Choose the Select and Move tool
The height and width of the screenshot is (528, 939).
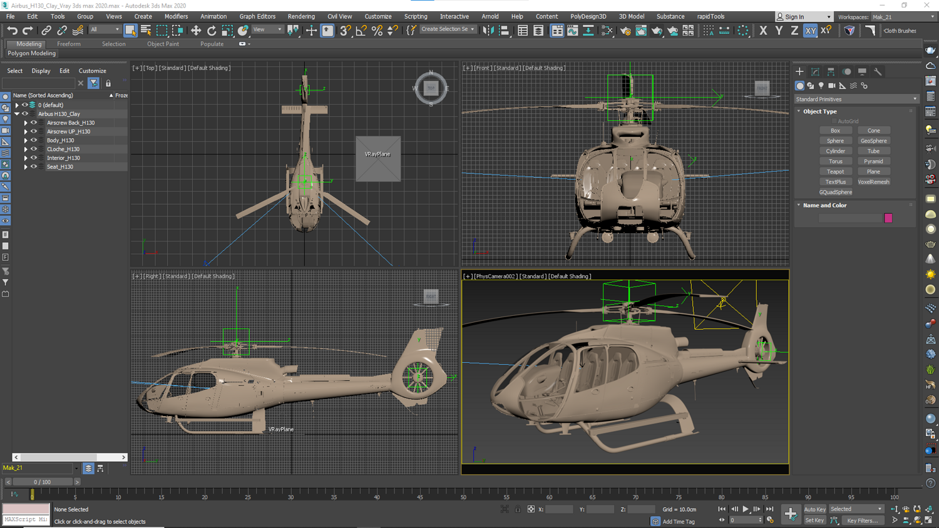tap(196, 31)
